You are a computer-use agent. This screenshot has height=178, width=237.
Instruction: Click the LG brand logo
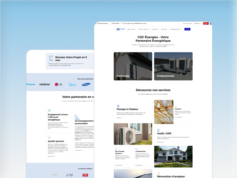[58, 85]
